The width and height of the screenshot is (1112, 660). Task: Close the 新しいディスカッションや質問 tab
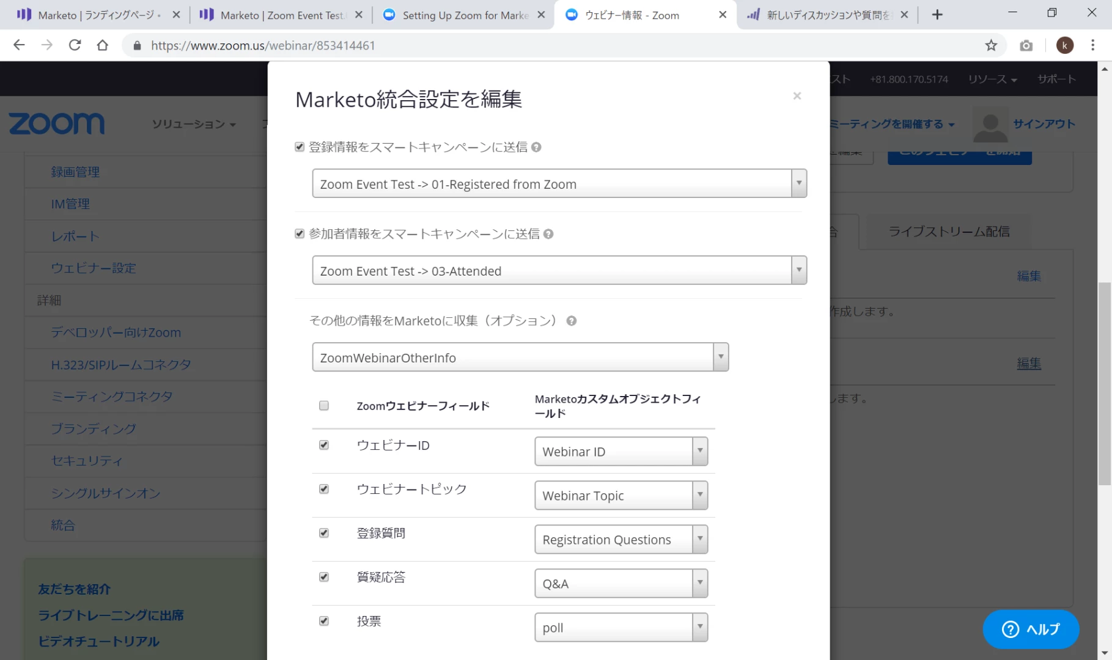pyautogui.click(x=904, y=15)
